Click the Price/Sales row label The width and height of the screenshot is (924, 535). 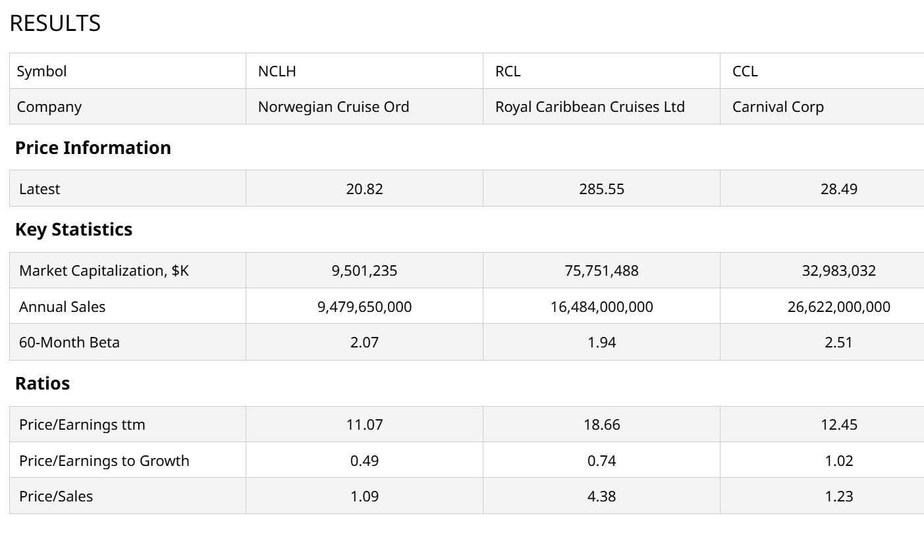coord(56,496)
